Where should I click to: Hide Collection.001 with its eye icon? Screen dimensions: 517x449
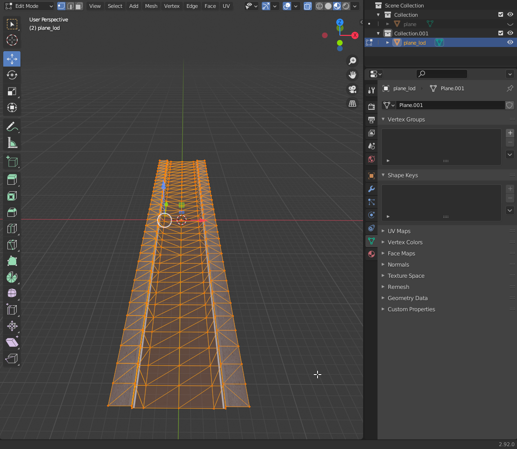(510, 33)
